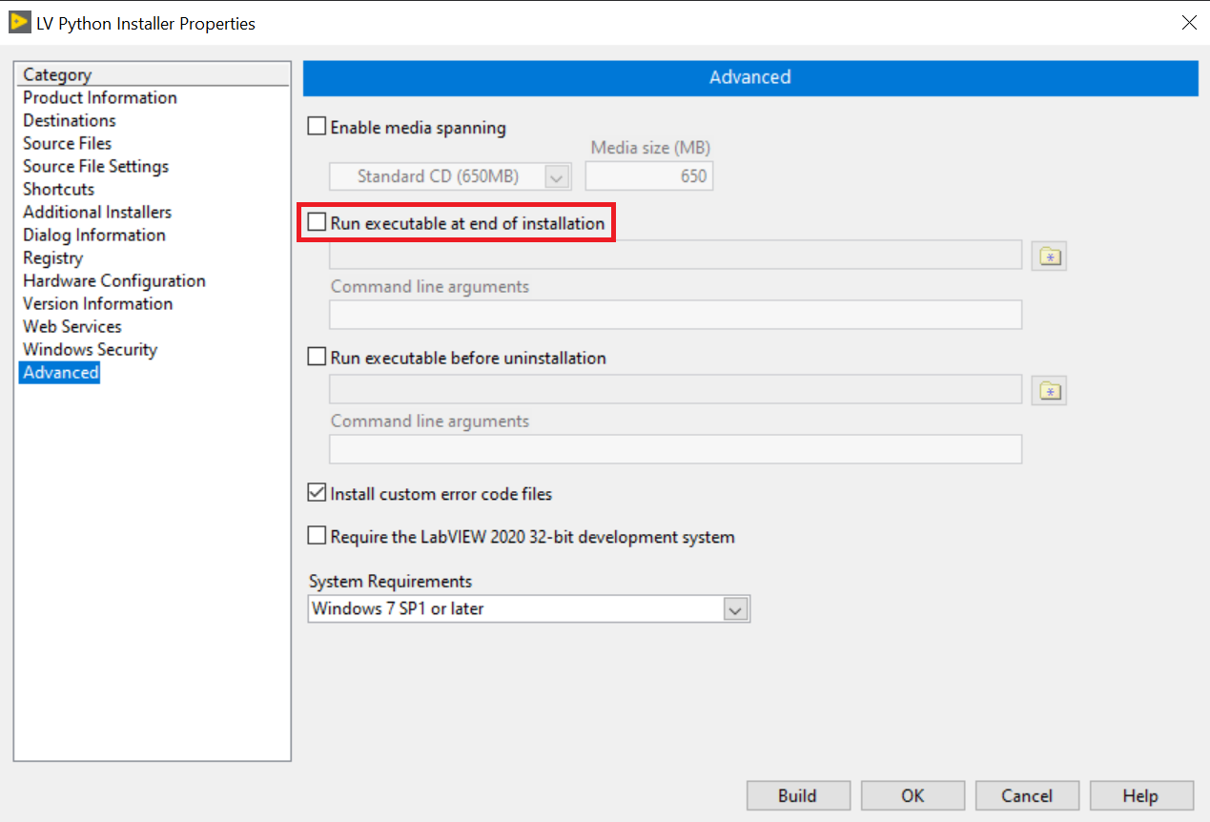
Task: Click command line arguments field for uninstallation executable
Action: 676,449
